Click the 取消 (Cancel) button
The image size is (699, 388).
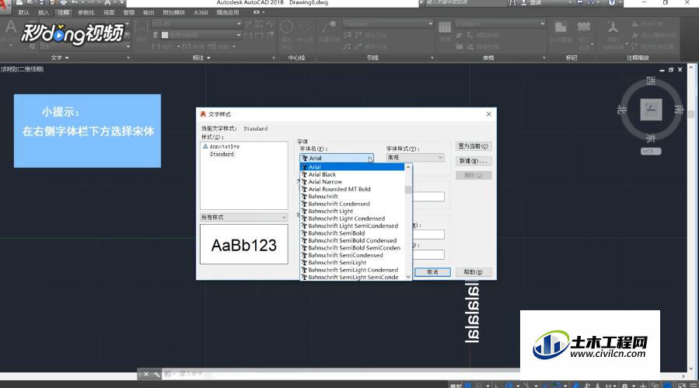click(x=432, y=272)
